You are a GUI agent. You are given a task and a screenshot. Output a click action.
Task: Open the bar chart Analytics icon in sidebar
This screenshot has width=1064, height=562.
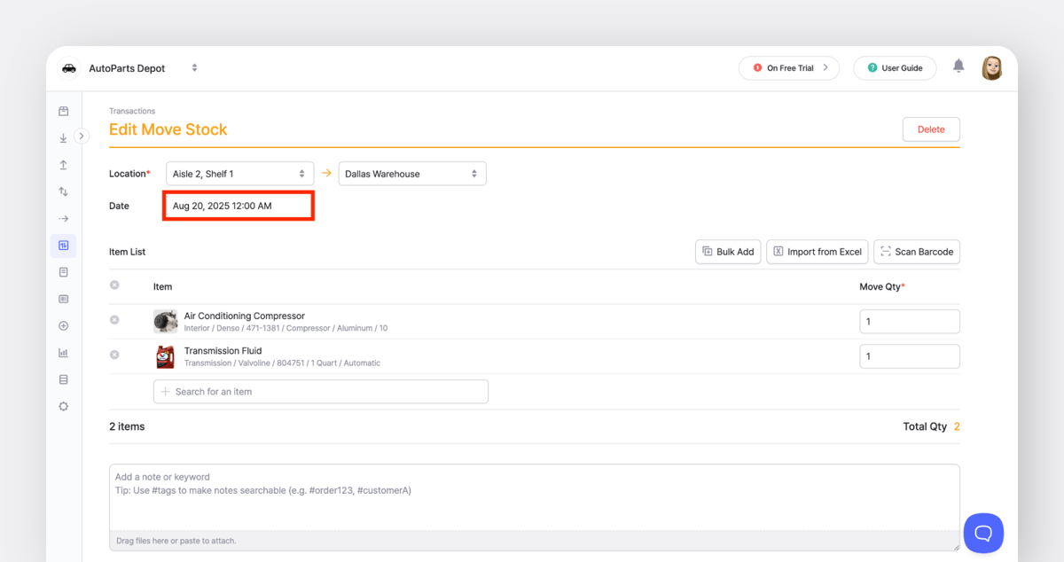63,352
